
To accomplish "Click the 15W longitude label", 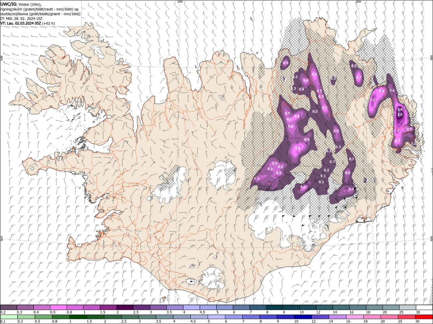I will pyautogui.click(x=358, y=2).
